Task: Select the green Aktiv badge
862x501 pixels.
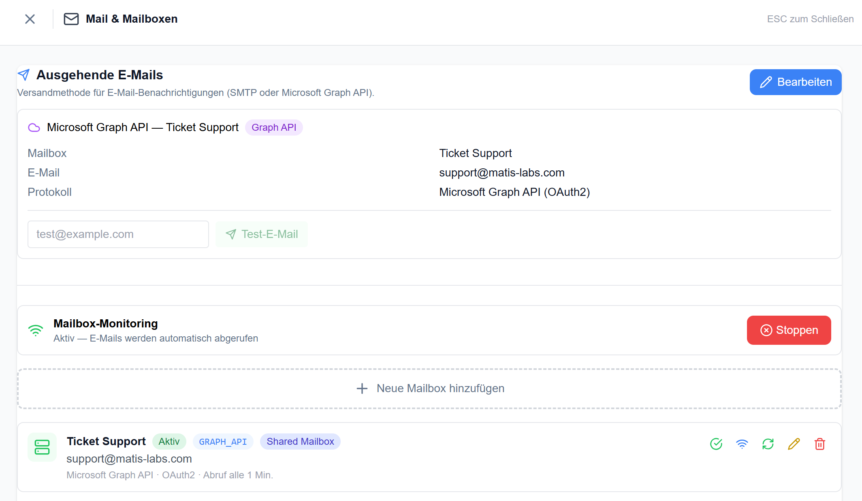Action: point(169,442)
